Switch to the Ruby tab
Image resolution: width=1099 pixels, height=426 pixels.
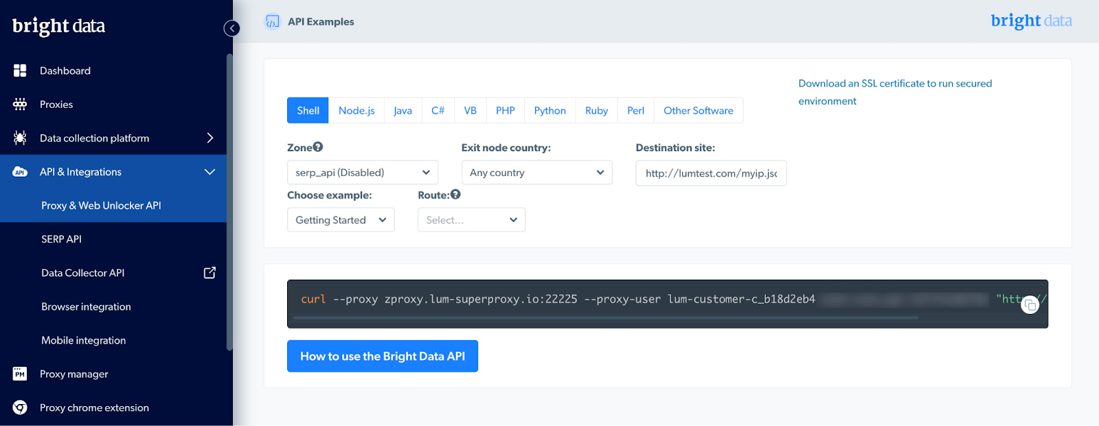click(x=596, y=111)
